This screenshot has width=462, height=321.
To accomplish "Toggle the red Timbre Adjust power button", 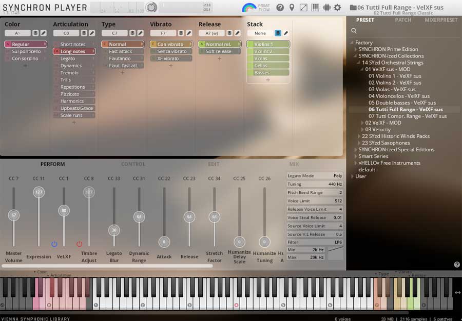I will tap(79, 244).
